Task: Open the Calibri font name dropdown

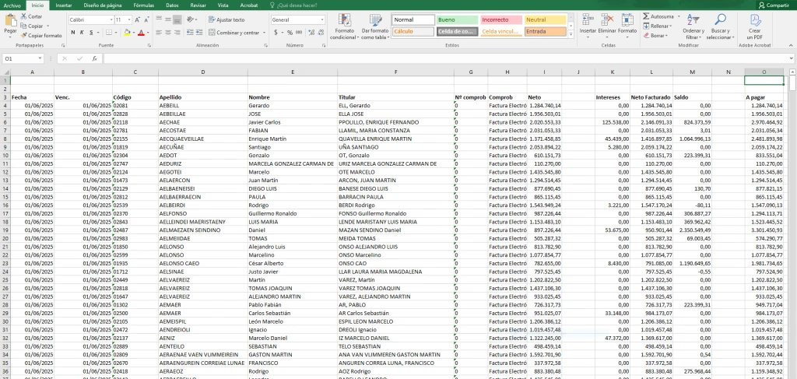Action: coord(111,19)
